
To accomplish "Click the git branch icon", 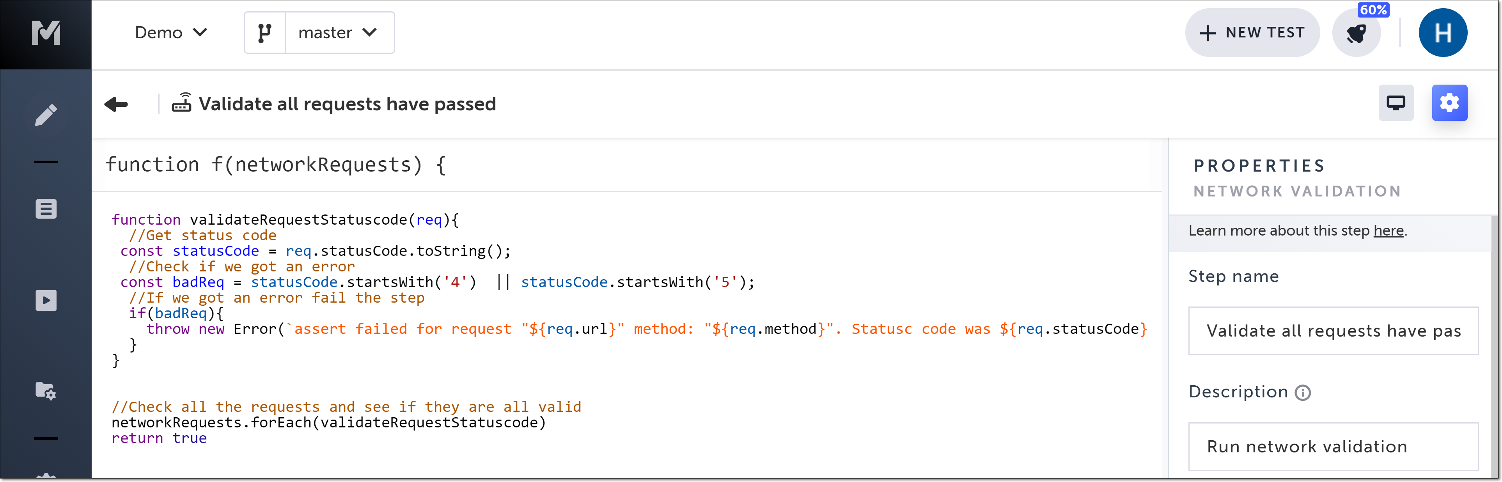I will point(265,33).
